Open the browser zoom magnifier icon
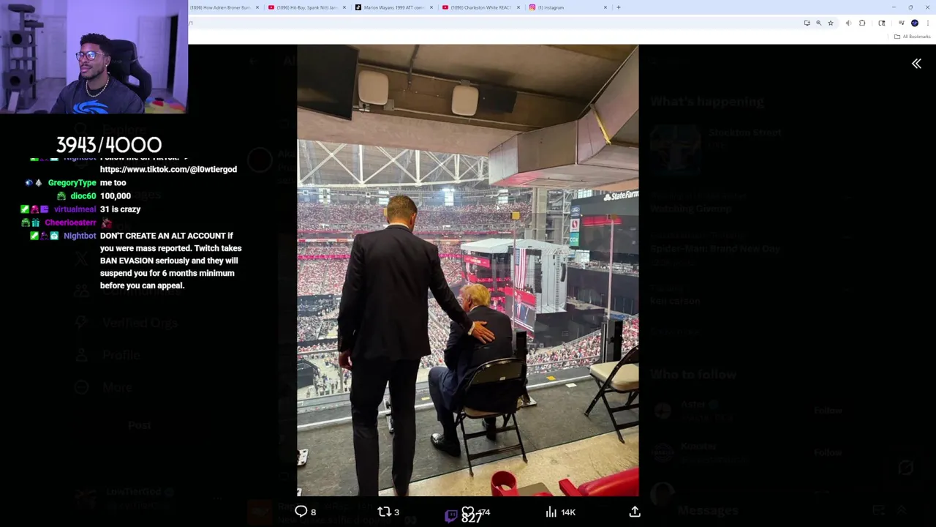This screenshot has height=527, width=936. [x=818, y=23]
